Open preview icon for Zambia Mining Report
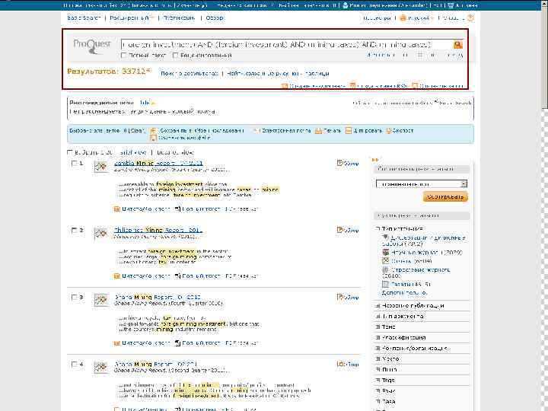548x411 pixels. pos(339,163)
